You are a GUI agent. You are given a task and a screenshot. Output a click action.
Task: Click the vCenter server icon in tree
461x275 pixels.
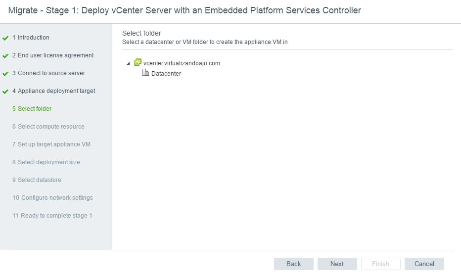tap(138, 63)
